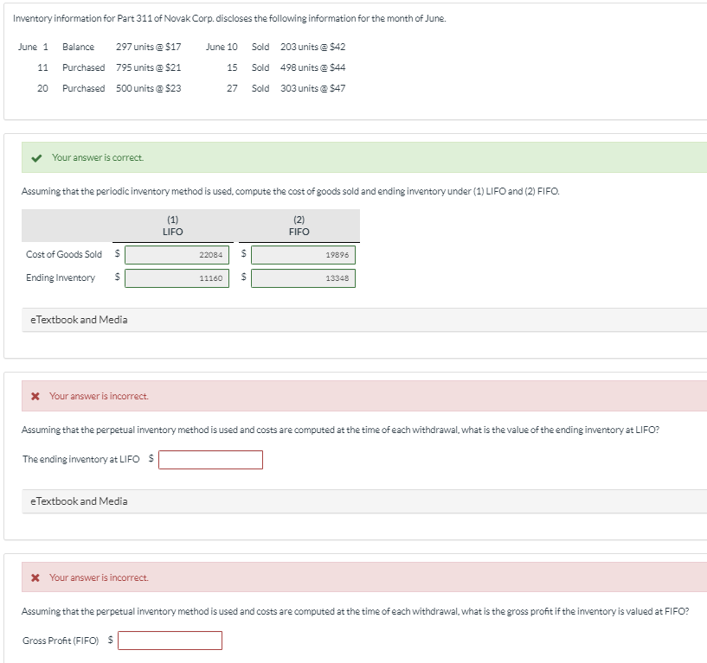Click the red X incorrect icon beside gross profit question

point(35,577)
